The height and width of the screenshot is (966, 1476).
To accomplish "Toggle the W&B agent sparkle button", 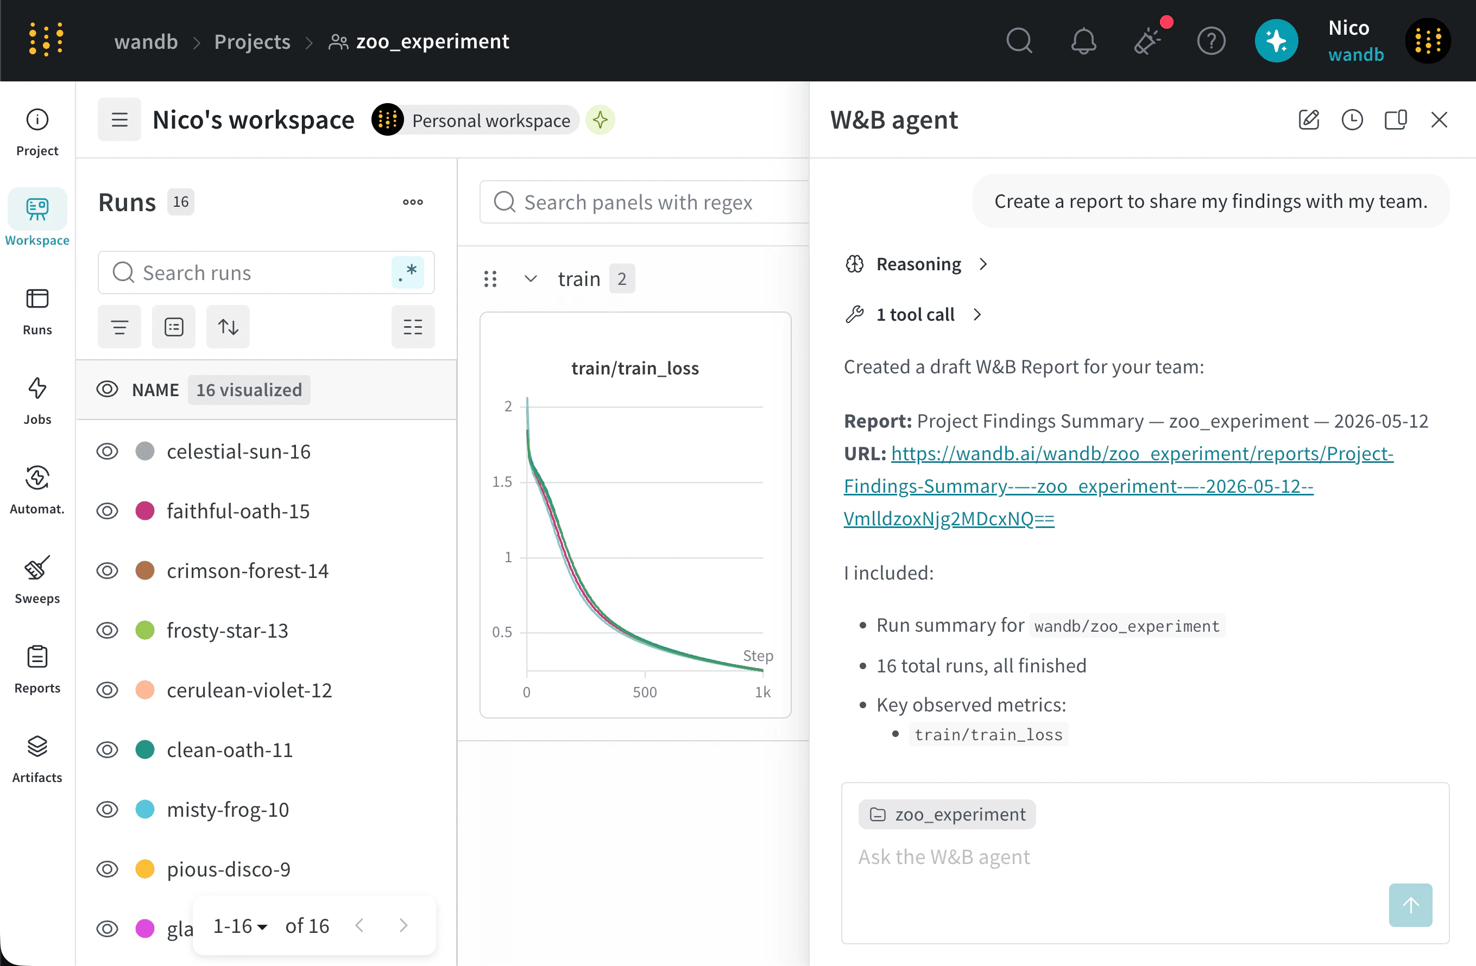I will coord(1276,41).
